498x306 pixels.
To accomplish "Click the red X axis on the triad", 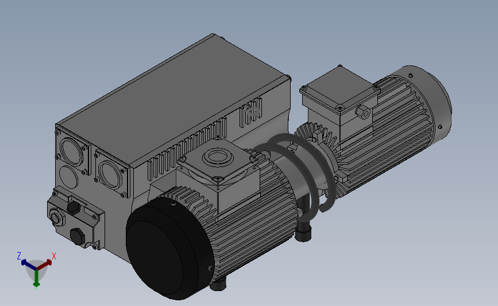I will [44, 265].
